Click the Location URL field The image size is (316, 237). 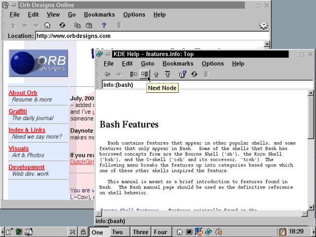[148, 36]
